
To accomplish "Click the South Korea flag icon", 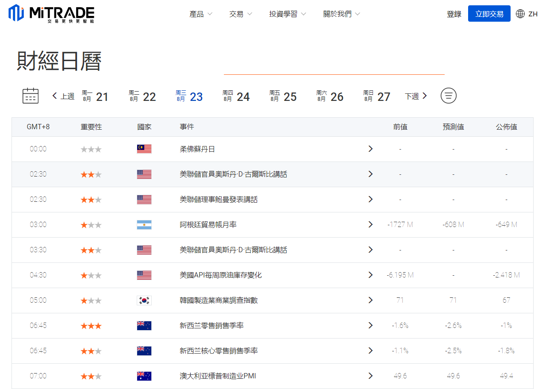I will [144, 300].
